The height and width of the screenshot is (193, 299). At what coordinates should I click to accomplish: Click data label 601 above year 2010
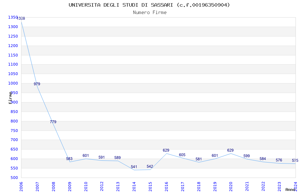(x=85, y=155)
